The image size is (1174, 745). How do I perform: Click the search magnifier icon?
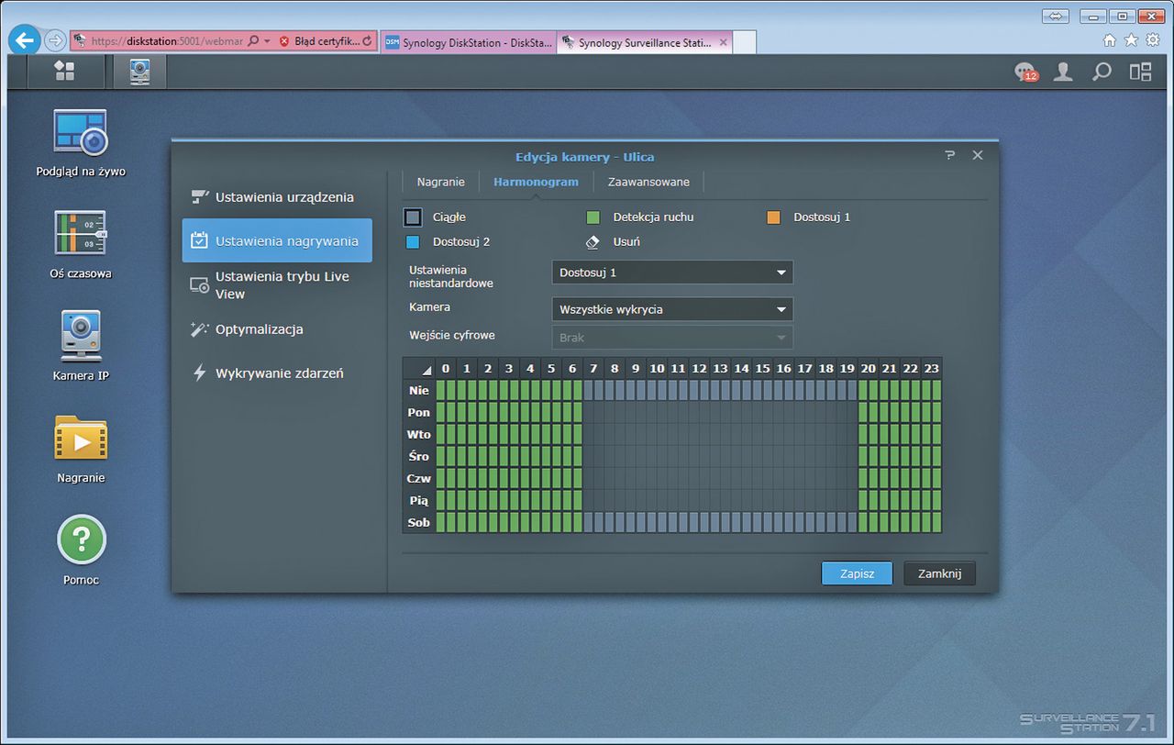(1102, 72)
